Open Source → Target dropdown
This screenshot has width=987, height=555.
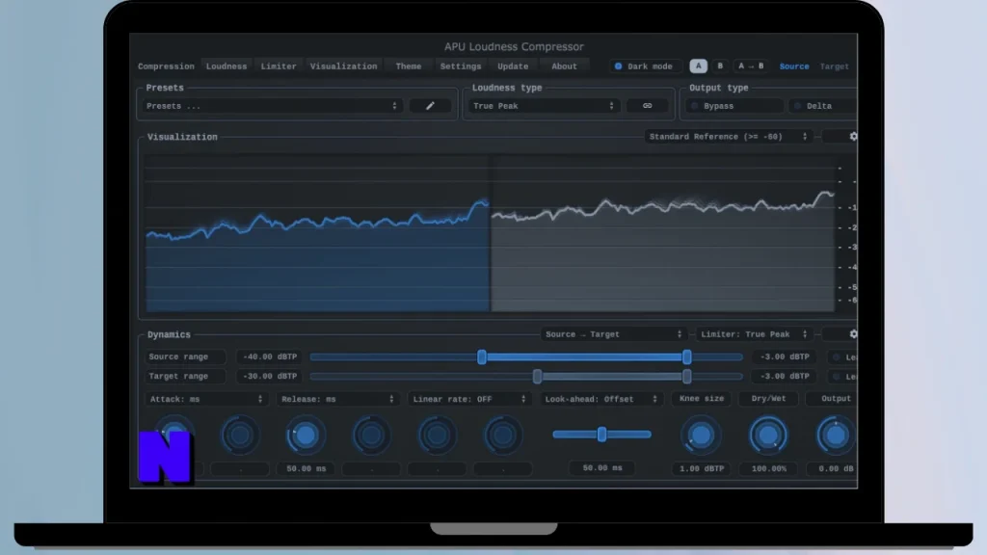(x=613, y=334)
